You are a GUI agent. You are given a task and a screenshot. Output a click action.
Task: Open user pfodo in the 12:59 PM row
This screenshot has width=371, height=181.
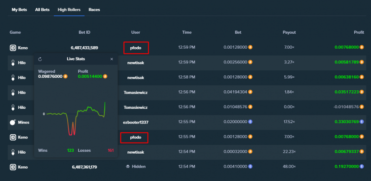[x=135, y=48]
